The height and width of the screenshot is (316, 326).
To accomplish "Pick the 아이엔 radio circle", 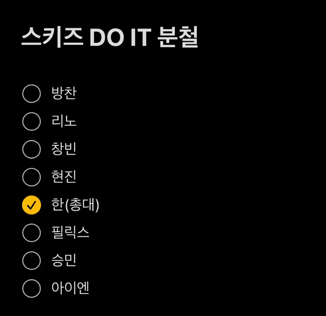I will [32, 288].
